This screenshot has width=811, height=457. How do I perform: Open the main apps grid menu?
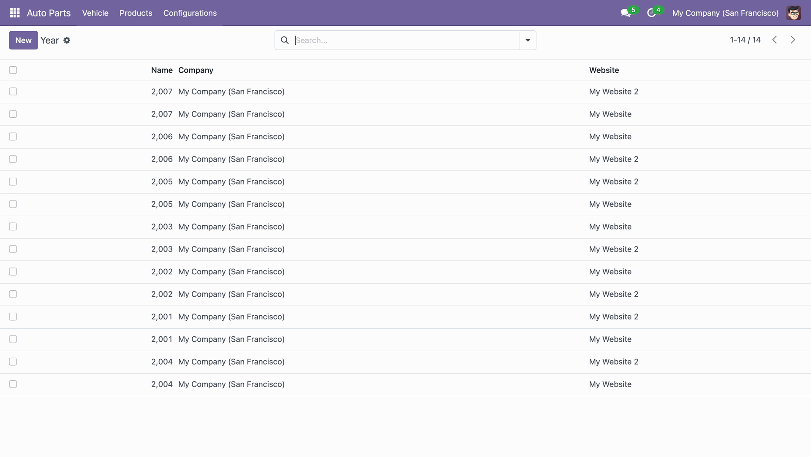(x=15, y=13)
